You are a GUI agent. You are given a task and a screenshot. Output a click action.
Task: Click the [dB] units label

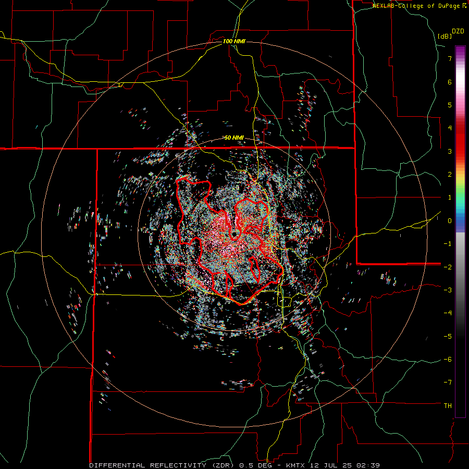coord(445,36)
